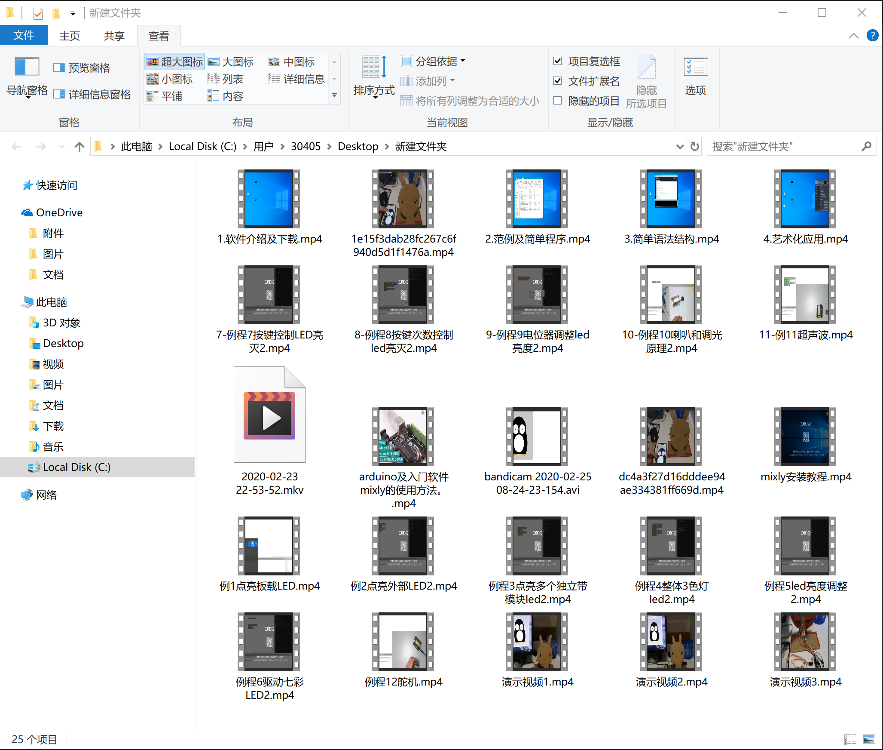Choose List layout

226,79
